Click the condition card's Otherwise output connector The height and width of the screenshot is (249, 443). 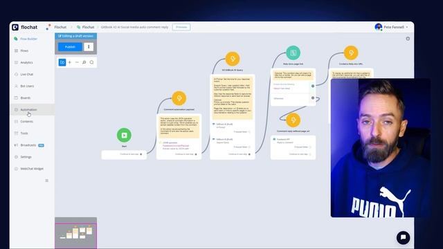(x=313, y=98)
